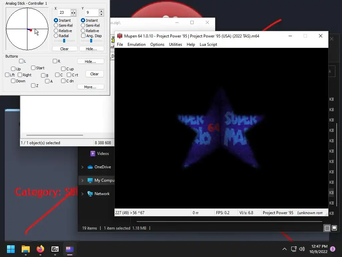The height and width of the screenshot is (257, 342).
Task: Click Clear in the Buttons section
Action: point(95,74)
